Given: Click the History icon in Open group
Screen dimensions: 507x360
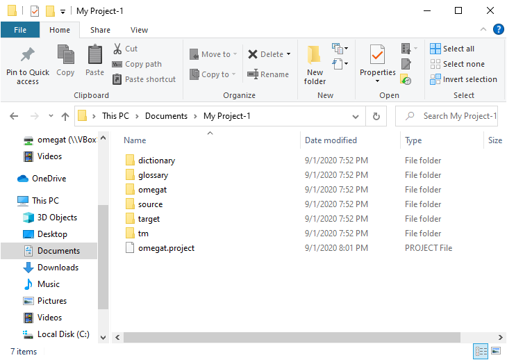Looking at the screenshot, I should [x=406, y=79].
